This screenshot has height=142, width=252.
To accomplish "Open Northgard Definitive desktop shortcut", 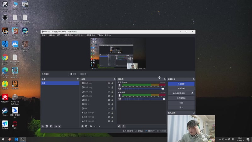I will click(x=15, y=99).
